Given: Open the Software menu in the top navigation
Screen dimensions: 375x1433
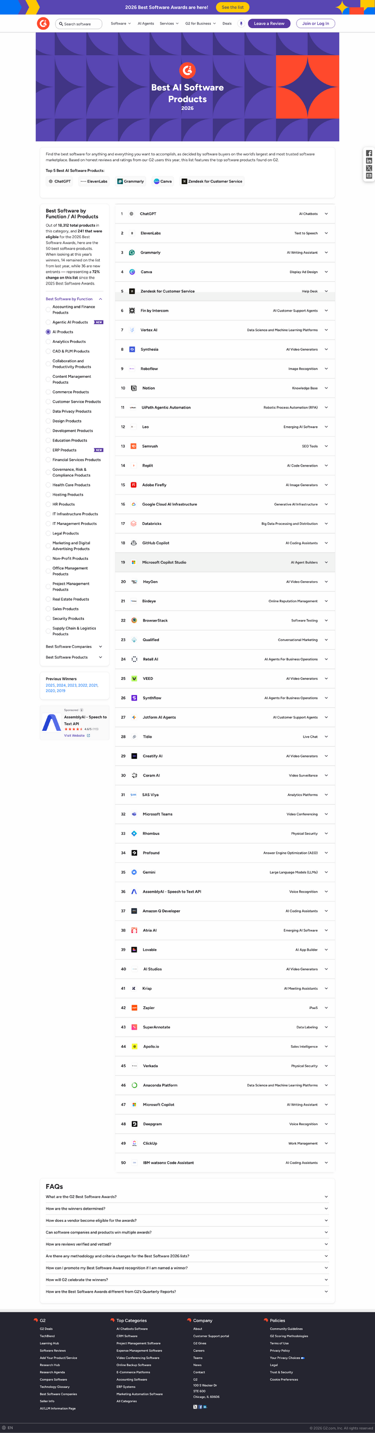Looking at the screenshot, I should [121, 23].
